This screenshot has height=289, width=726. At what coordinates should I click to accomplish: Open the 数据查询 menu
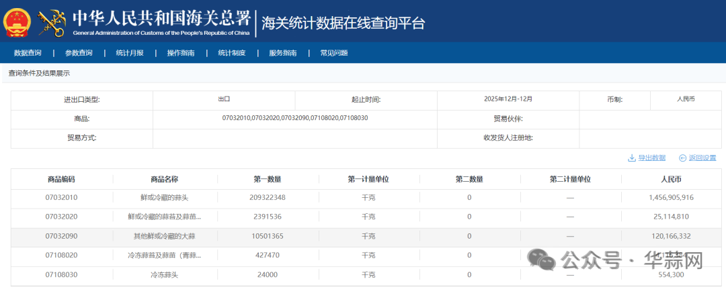28,53
